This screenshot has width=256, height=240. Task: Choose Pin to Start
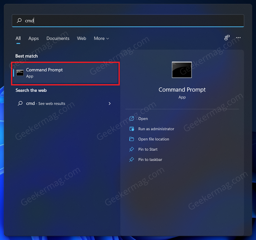[x=148, y=149]
